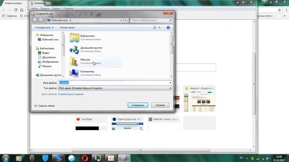Click the search magnifier icon in dialog
The width and height of the screenshot is (289, 162).
(x=170, y=20)
